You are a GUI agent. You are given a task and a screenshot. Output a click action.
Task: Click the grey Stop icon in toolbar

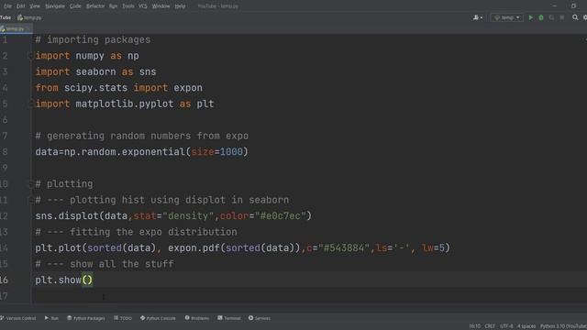click(562, 17)
